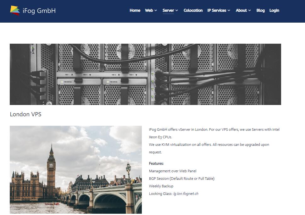This screenshot has width=305, height=215.
Task: Open the About menu item
Action: click(241, 10)
